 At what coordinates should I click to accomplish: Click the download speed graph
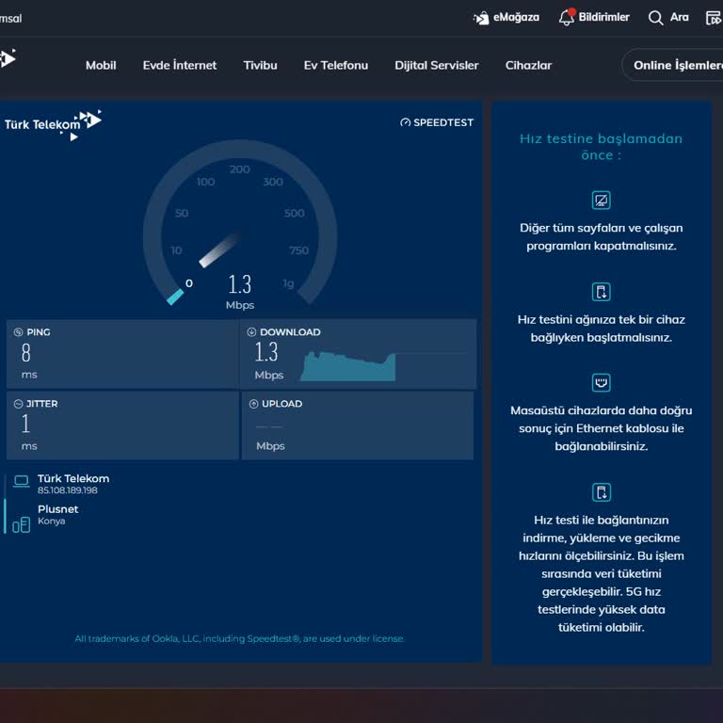[348, 366]
